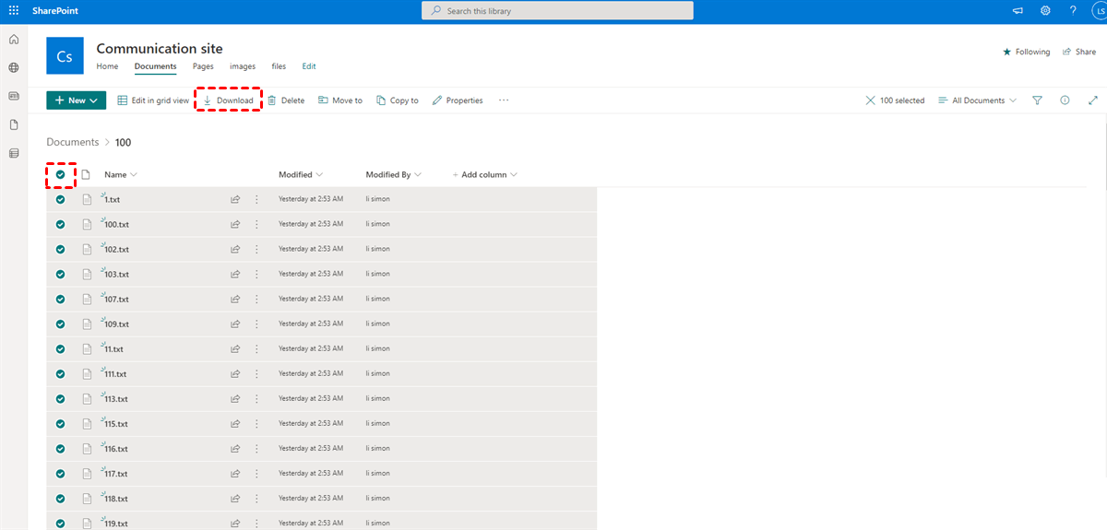1107x530 pixels.
Task: Click the Search this library box
Action: (557, 11)
